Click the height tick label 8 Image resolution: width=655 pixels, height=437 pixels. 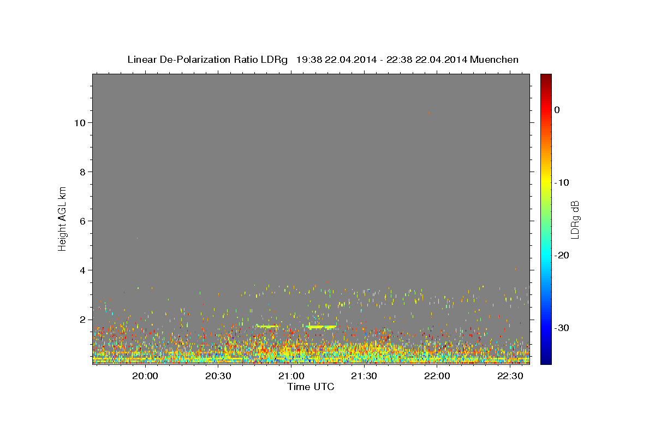[83, 172]
